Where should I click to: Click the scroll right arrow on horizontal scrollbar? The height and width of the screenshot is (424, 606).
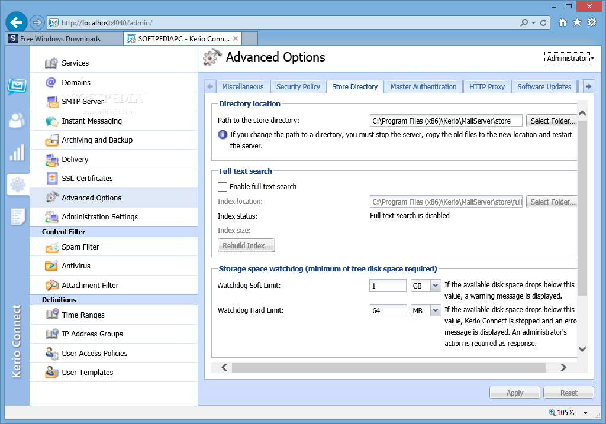pyautogui.click(x=563, y=367)
